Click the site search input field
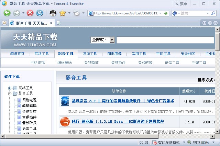Screen dimensions: 220x146 tap(165, 40)
